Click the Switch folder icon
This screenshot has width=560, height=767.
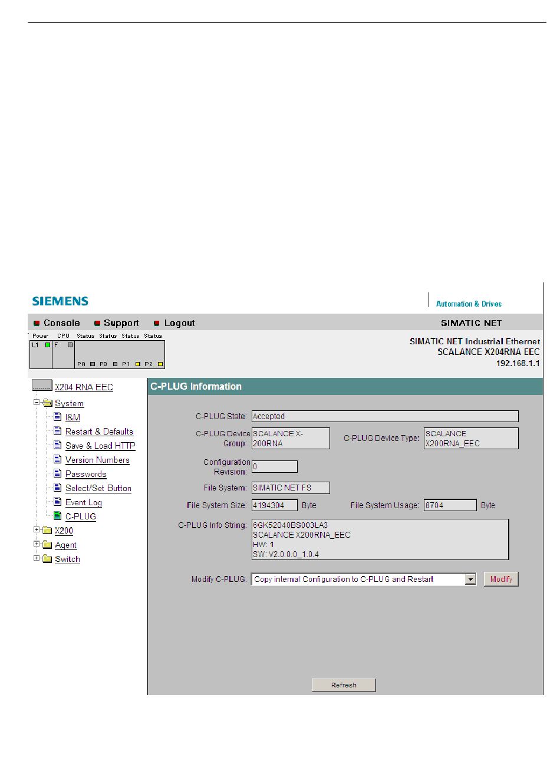click(47, 559)
